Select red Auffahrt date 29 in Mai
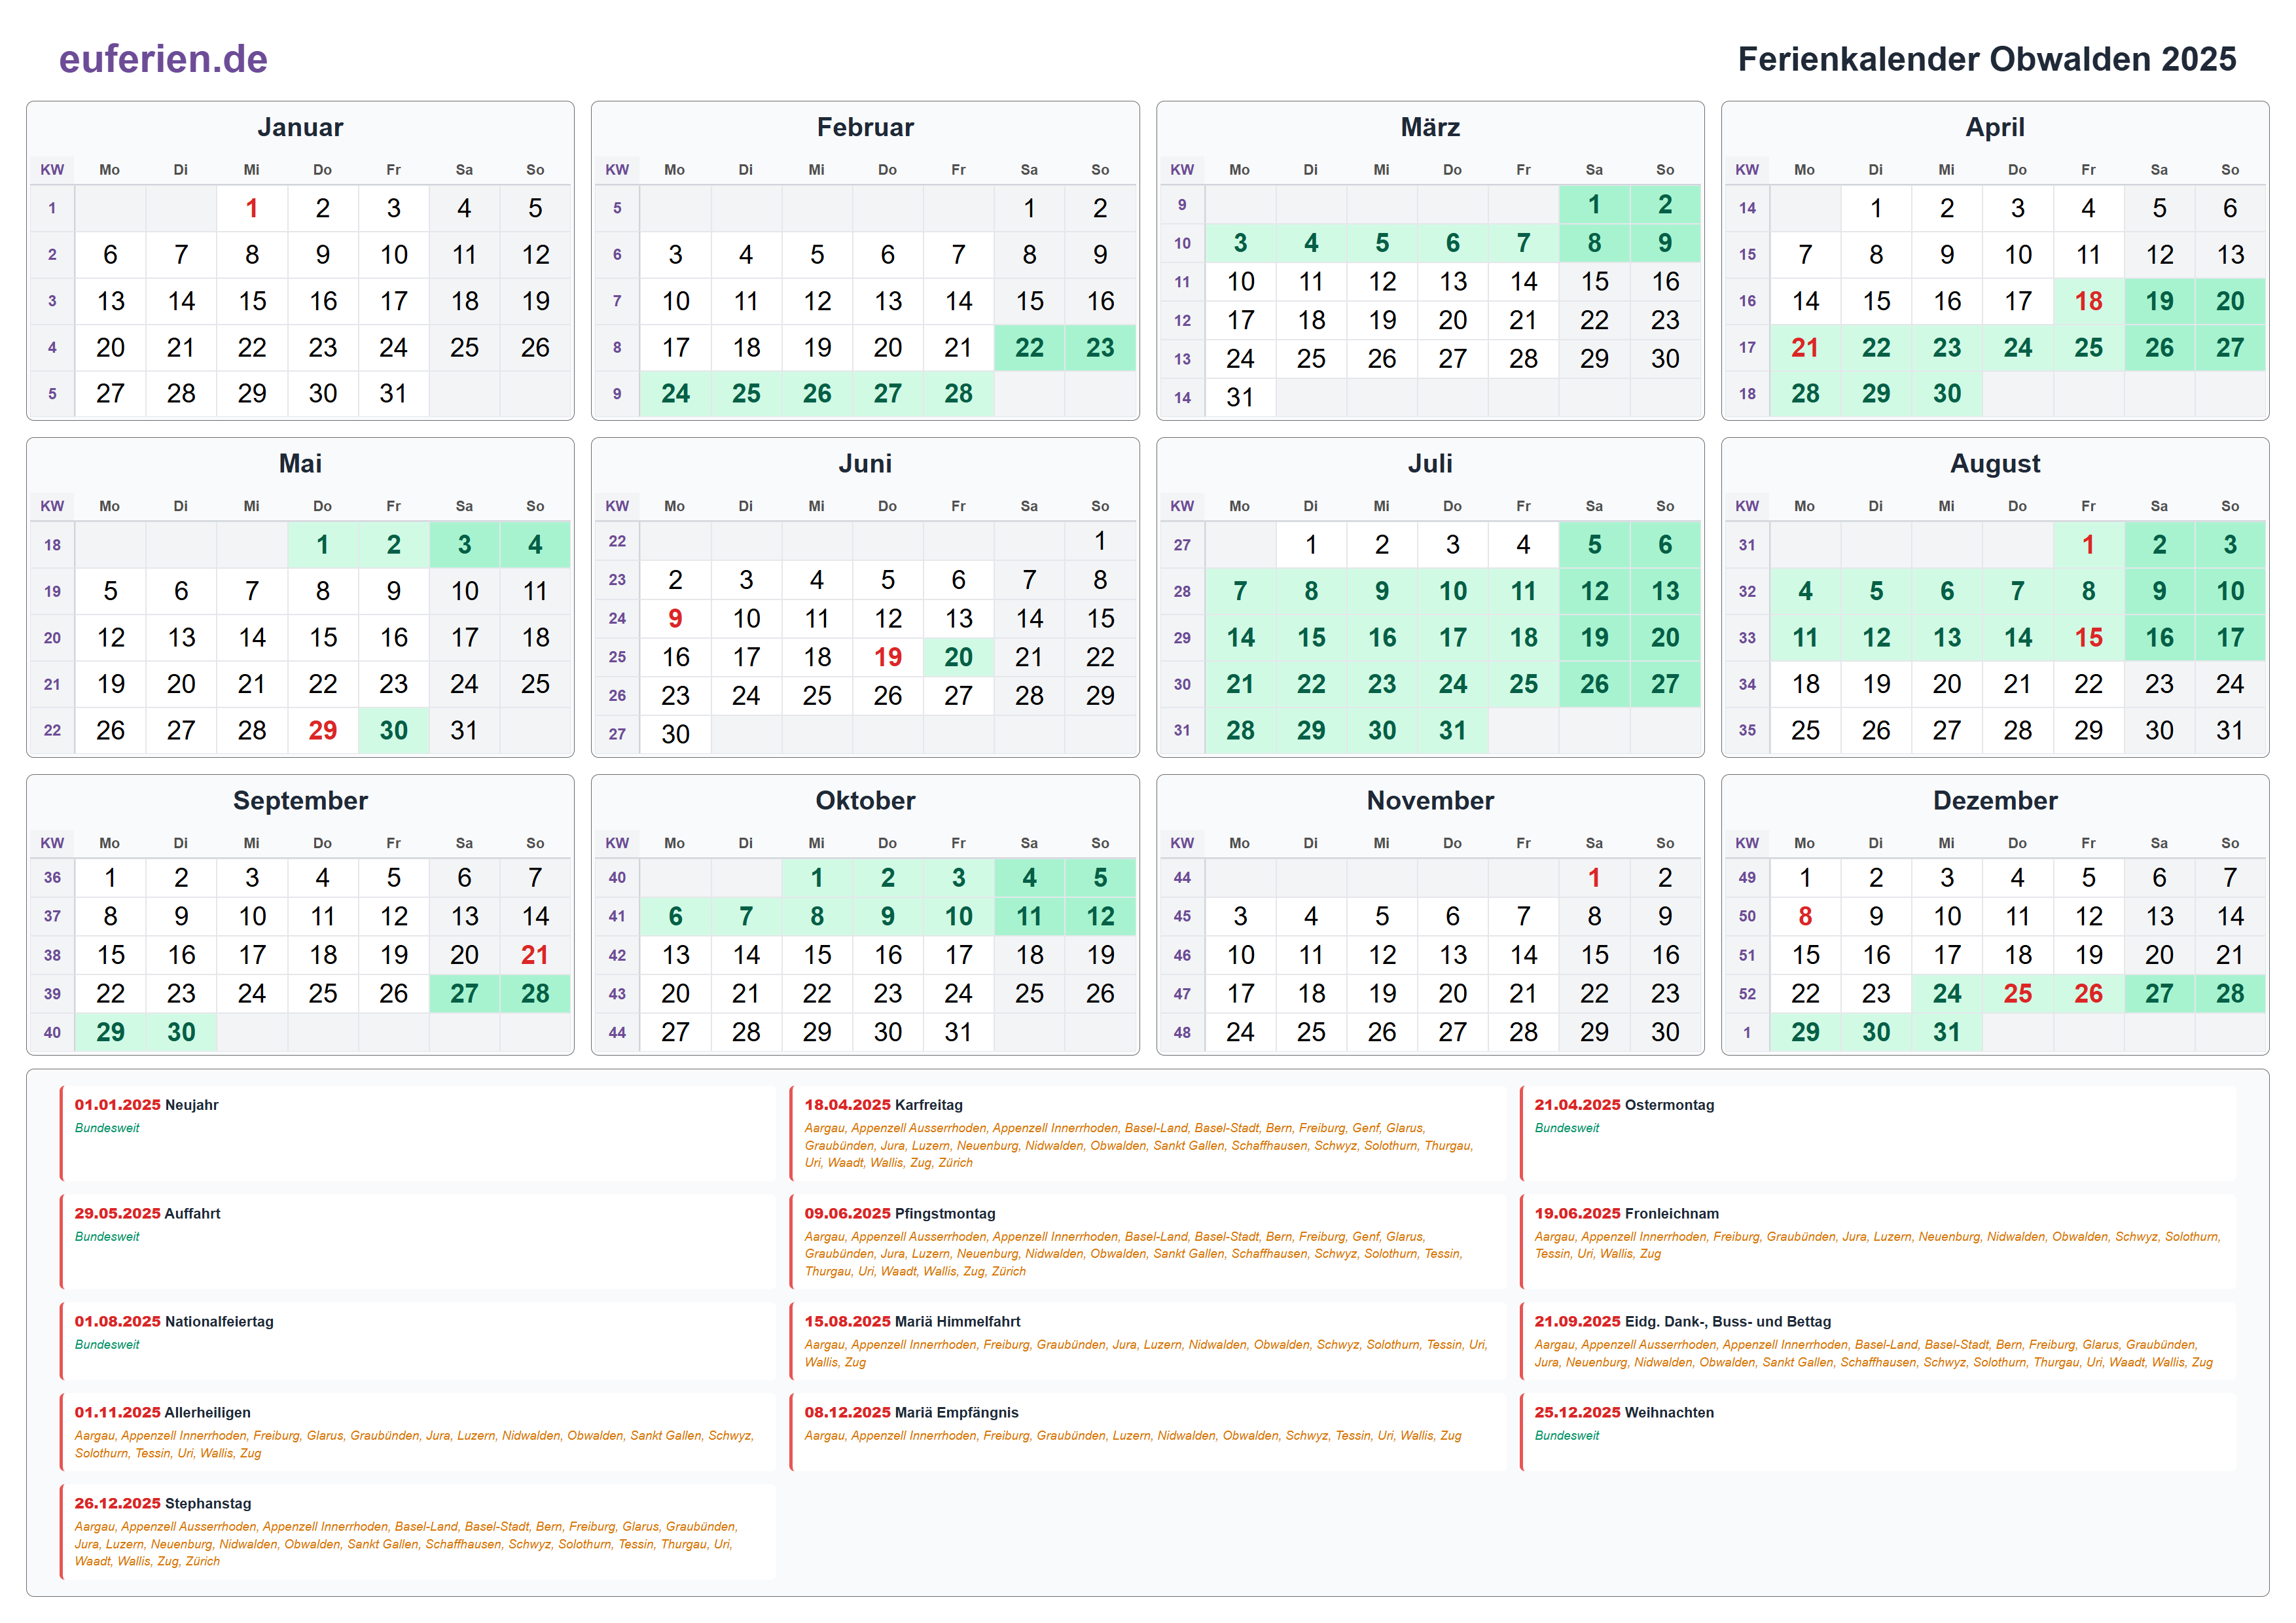This screenshot has height=1623, width=2296. pyautogui.click(x=322, y=730)
